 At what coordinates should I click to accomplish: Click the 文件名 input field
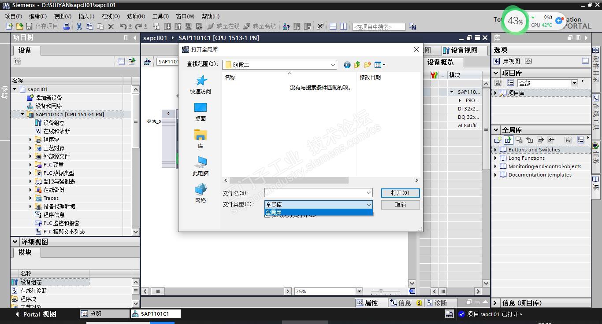click(315, 193)
